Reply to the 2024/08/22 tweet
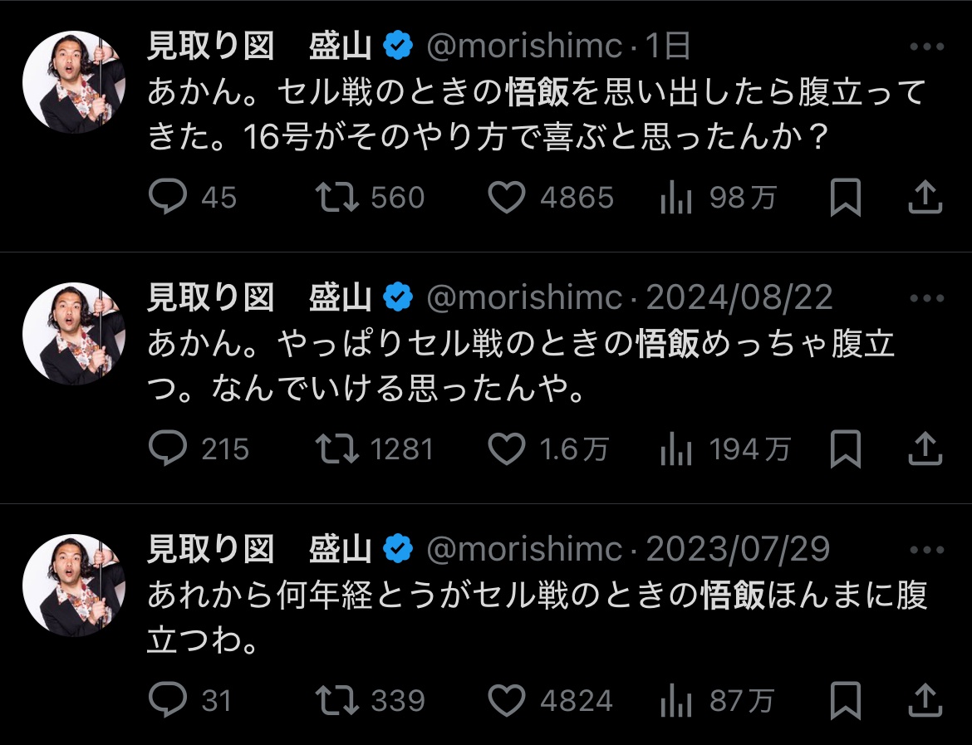The width and height of the screenshot is (972, 745). click(x=169, y=449)
